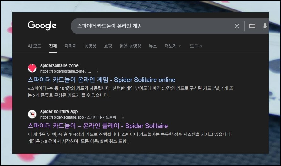The width and height of the screenshot is (281, 166).
Task: Click the spidersolitaire.zone favicon
Action: (32, 68)
